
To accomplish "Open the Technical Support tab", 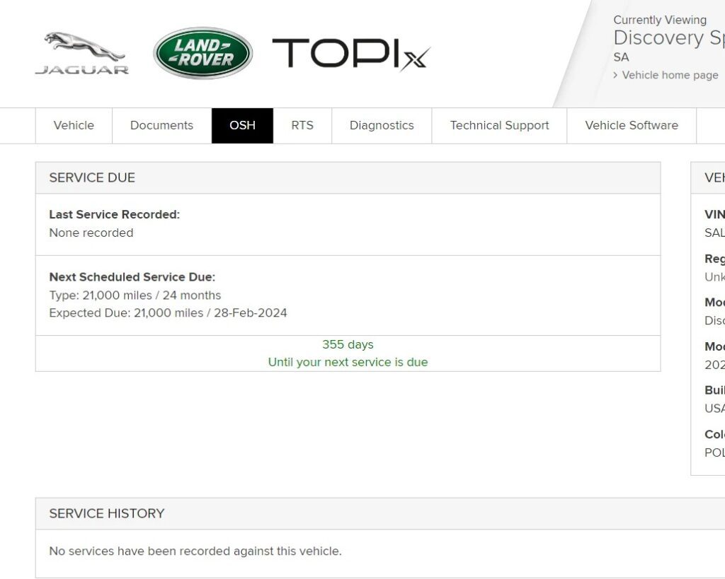I will [x=499, y=126].
